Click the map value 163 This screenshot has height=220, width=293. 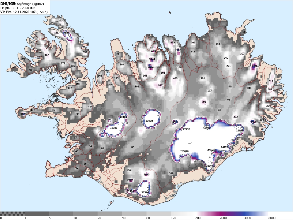90,107
